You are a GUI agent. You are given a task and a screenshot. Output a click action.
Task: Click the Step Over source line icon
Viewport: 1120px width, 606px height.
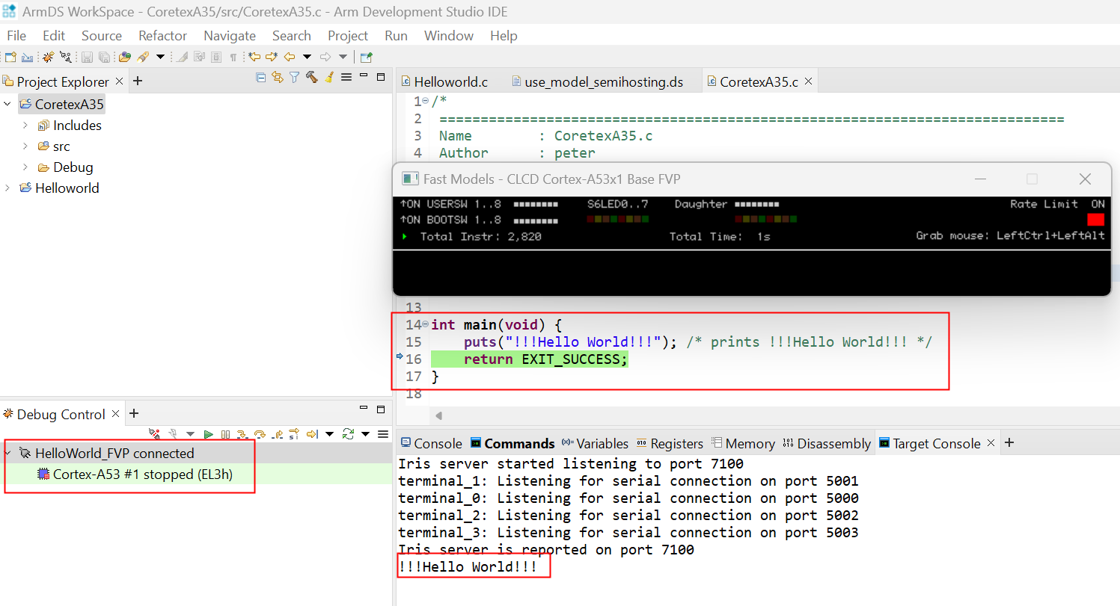tap(260, 434)
